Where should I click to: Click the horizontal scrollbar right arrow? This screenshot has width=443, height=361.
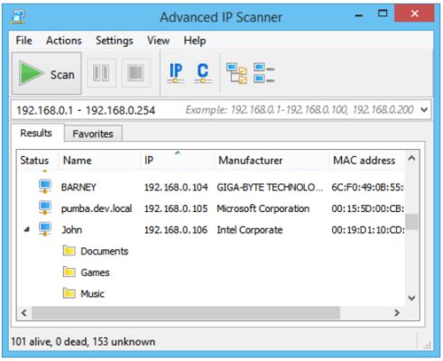(397, 313)
